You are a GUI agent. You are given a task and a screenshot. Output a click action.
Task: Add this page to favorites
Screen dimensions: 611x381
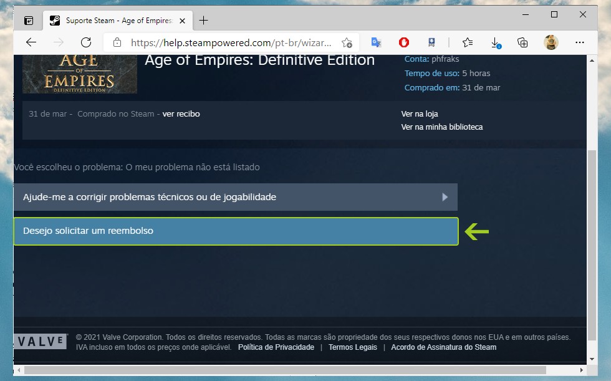pos(347,42)
